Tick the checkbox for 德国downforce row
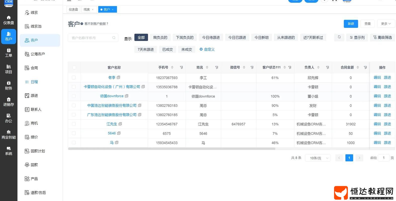The width and height of the screenshot is (396, 201). coord(74,96)
